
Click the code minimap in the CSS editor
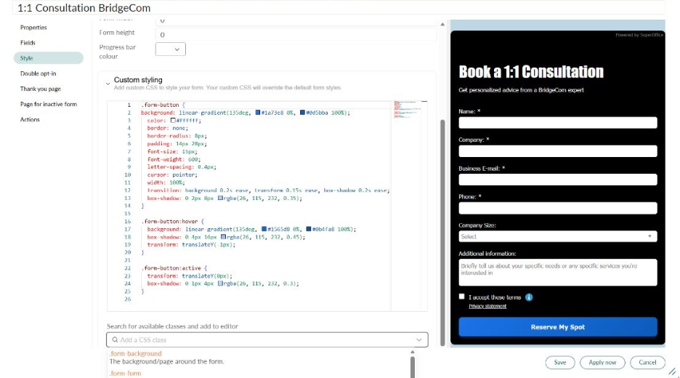point(408,108)
